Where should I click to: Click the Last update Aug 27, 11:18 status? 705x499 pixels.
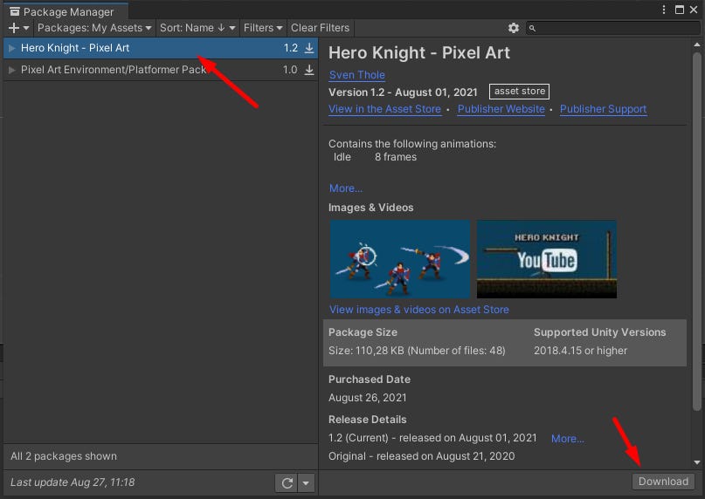tap(73, 482)
